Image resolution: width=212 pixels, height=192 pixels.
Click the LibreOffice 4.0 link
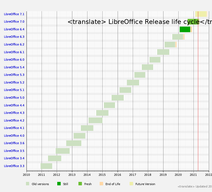14,136
